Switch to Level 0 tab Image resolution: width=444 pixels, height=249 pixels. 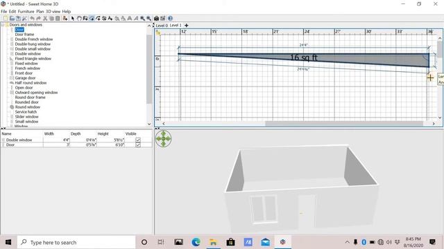pos(162,26)
